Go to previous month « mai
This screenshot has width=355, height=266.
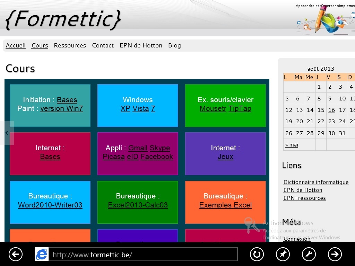[292, 145]
